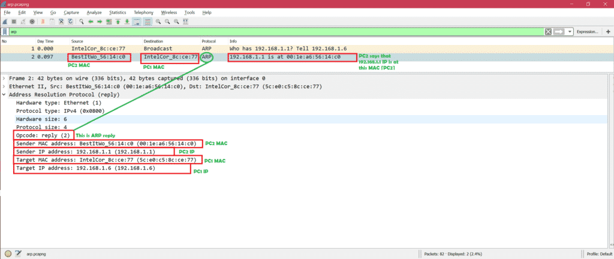The image size is (614, 259).
Task: Open expert information from status bar icon
Action: (8, 254)
